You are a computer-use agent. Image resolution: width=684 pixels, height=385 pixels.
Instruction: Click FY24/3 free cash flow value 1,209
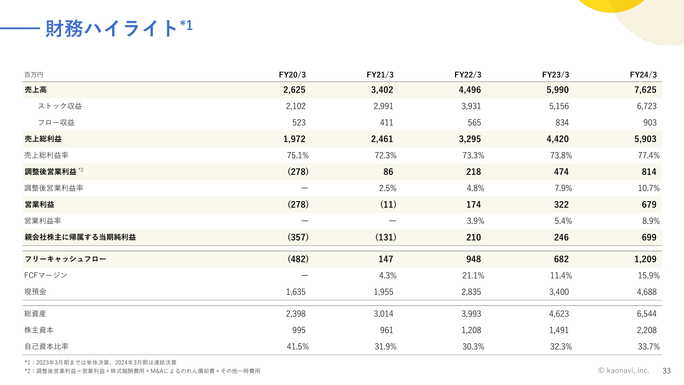645,259
